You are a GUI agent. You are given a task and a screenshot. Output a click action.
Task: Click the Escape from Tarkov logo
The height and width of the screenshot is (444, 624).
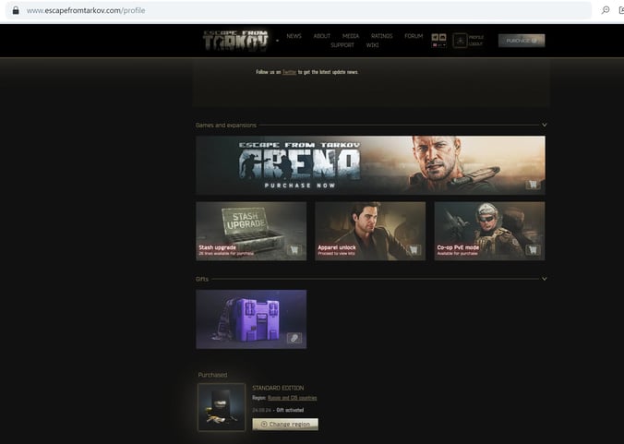[x=235, y=41]
